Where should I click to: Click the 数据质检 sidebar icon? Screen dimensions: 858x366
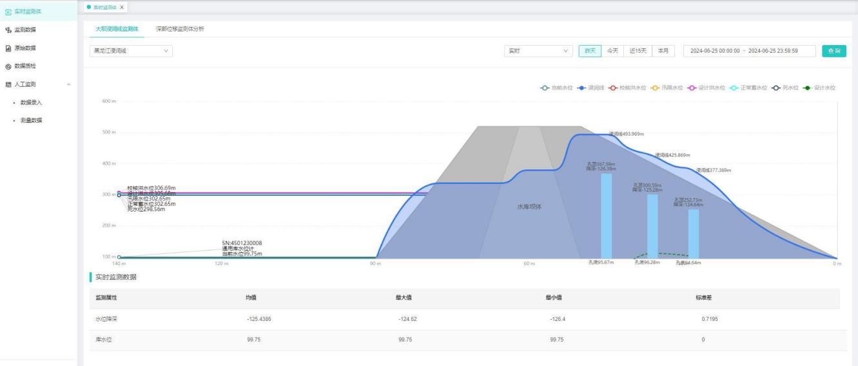pos(7,66)
